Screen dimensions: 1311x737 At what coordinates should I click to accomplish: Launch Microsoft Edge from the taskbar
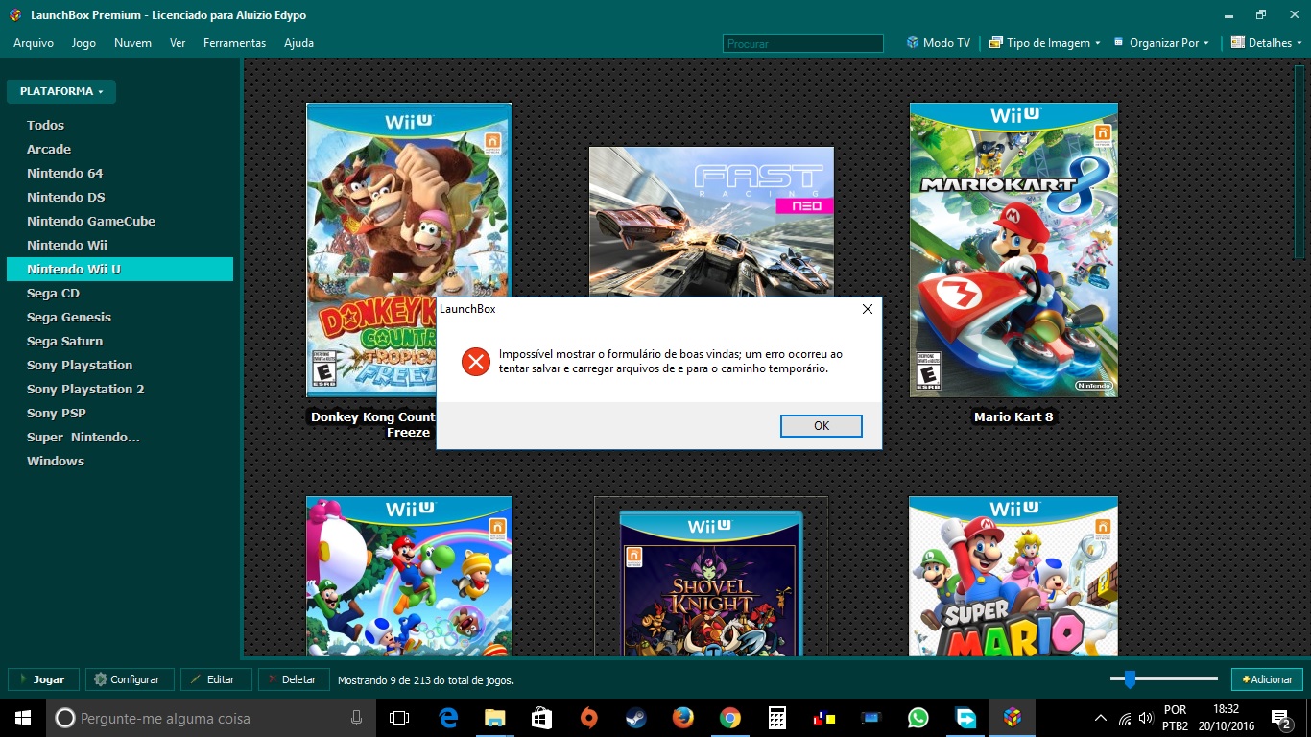[448, 718]
